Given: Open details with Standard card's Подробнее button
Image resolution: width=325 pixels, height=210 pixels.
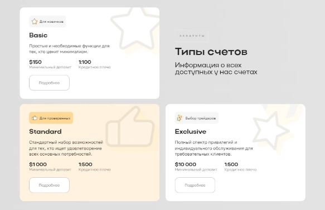Looking at the screenshot, I should (x=49, y=185).
